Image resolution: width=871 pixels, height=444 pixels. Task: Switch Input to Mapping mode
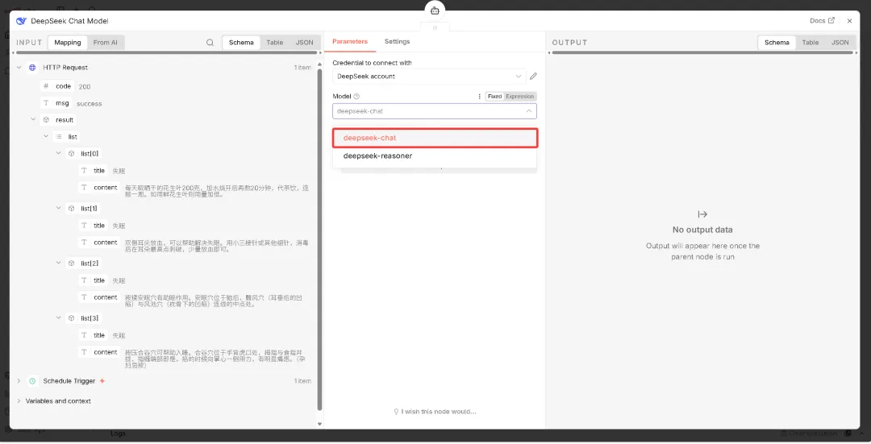pos(68,42)
